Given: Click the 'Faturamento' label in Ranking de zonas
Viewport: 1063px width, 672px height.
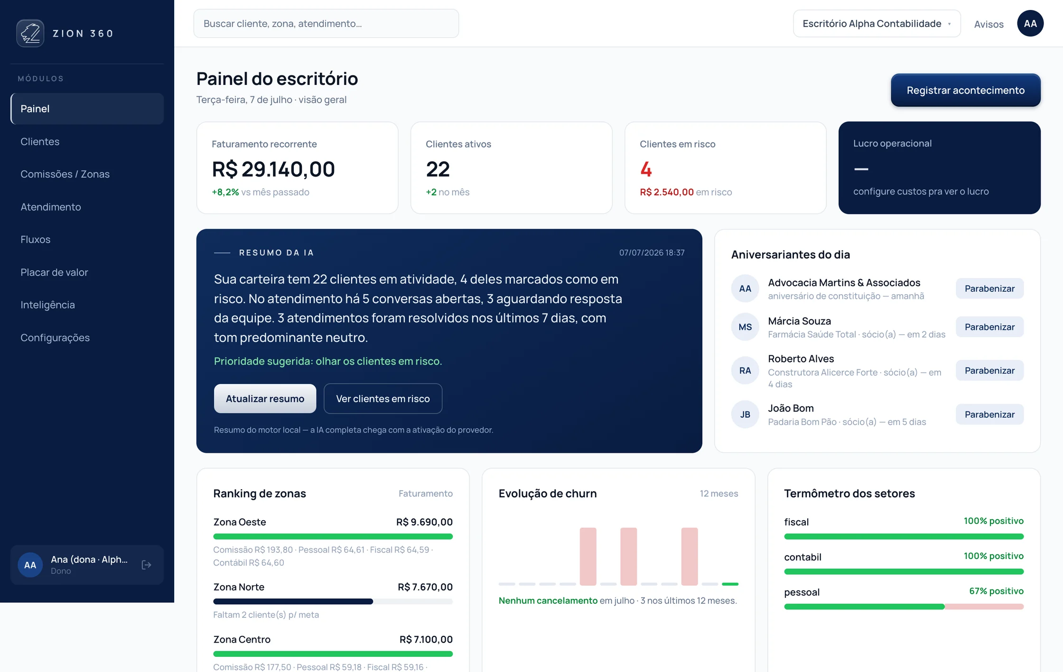Looking at the screenshot, I should click(425, 494).
